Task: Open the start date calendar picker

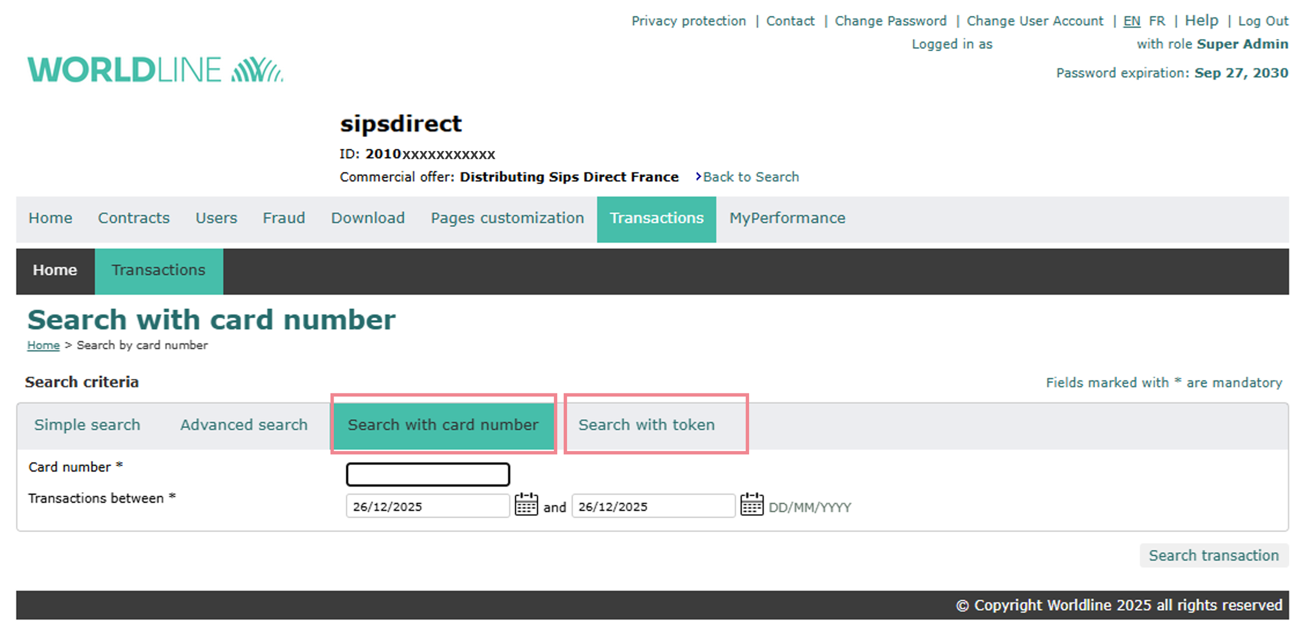Action: [526, 505]
